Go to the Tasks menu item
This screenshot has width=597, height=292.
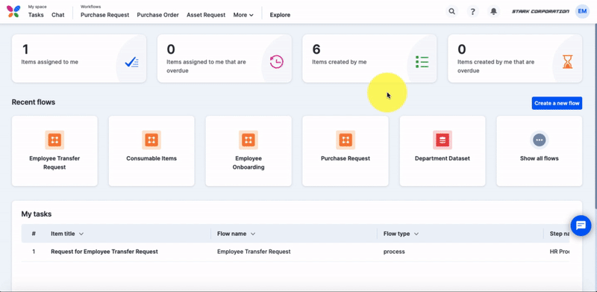click(x=36, y=15)
